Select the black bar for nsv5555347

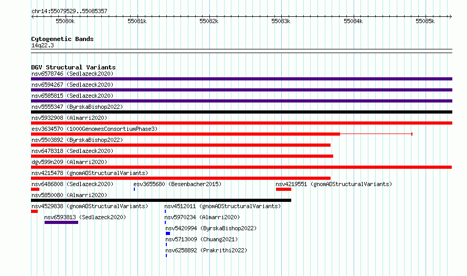point(241,112)
